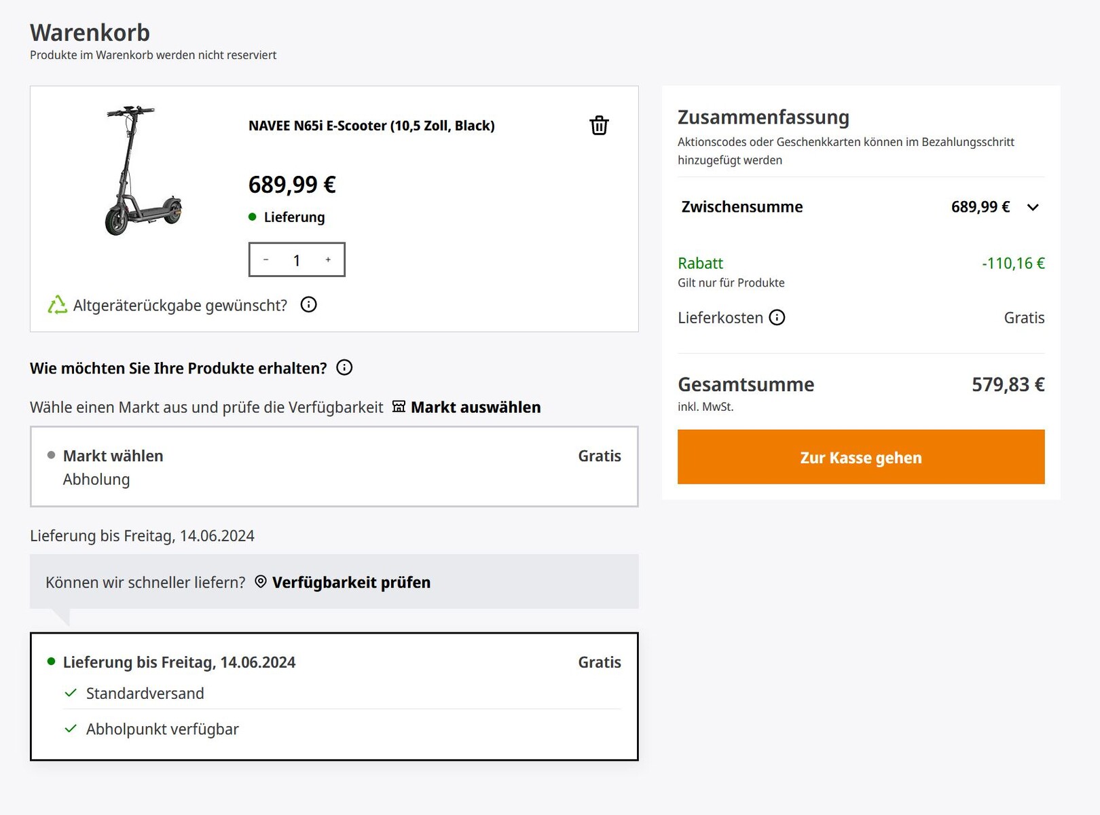This screenshot has width=1100, height=815.
Task: Click the store icon before Markt auswählen
Action: 399,407
